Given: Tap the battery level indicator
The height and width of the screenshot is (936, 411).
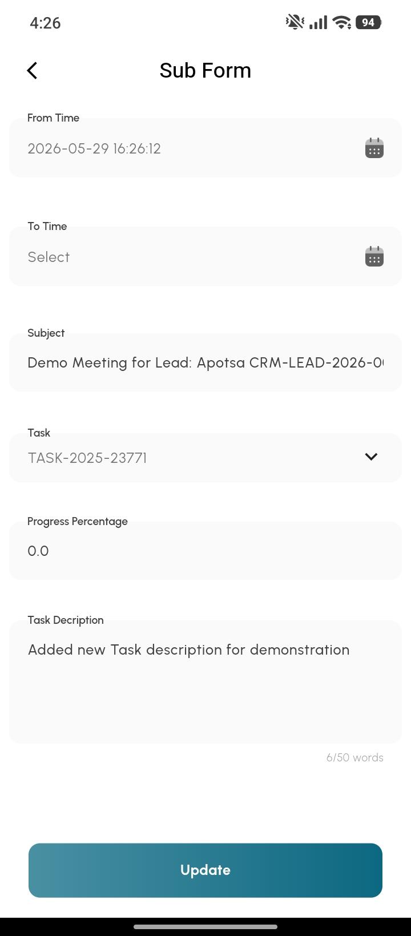Looking at the screenshot, I should tap(368, 22).
